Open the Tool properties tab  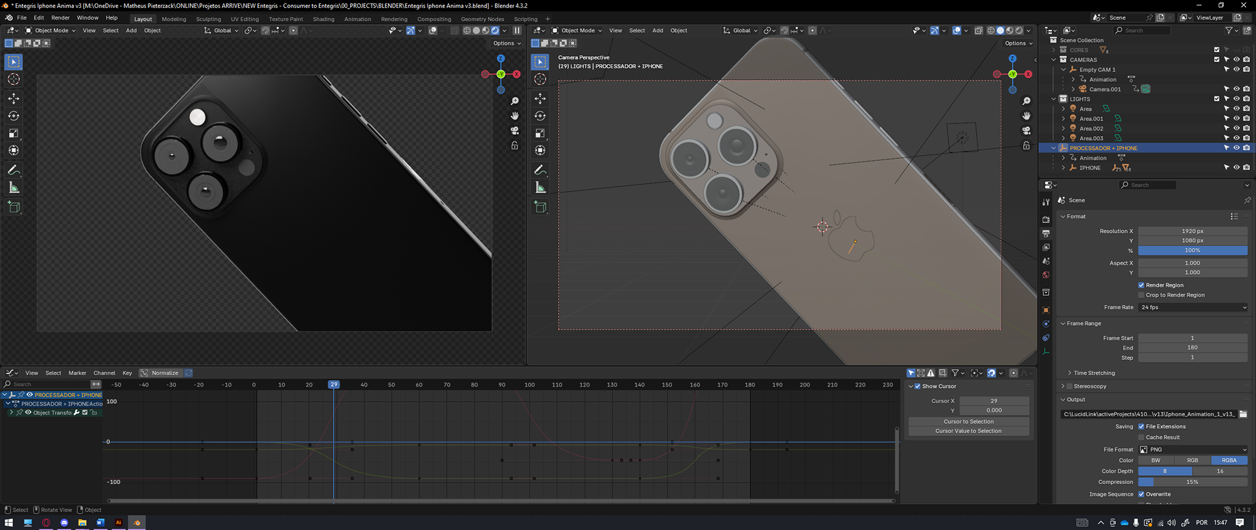1046,202
